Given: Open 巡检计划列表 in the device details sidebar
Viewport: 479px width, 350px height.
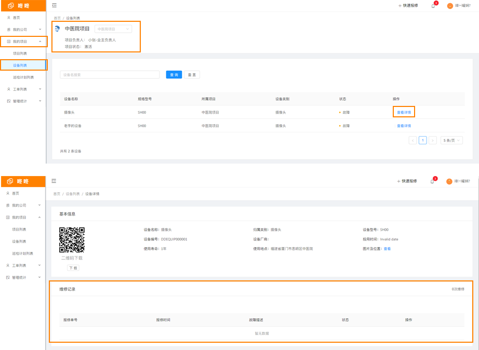Looking at the screenshot, I should 23,253.
